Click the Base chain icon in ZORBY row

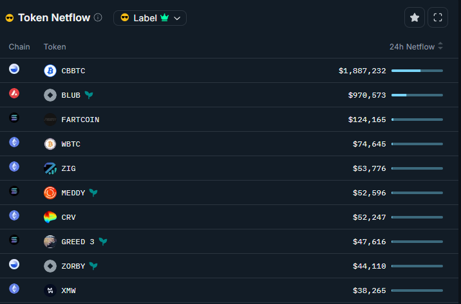pyautogui.click(x=14, y=264)
